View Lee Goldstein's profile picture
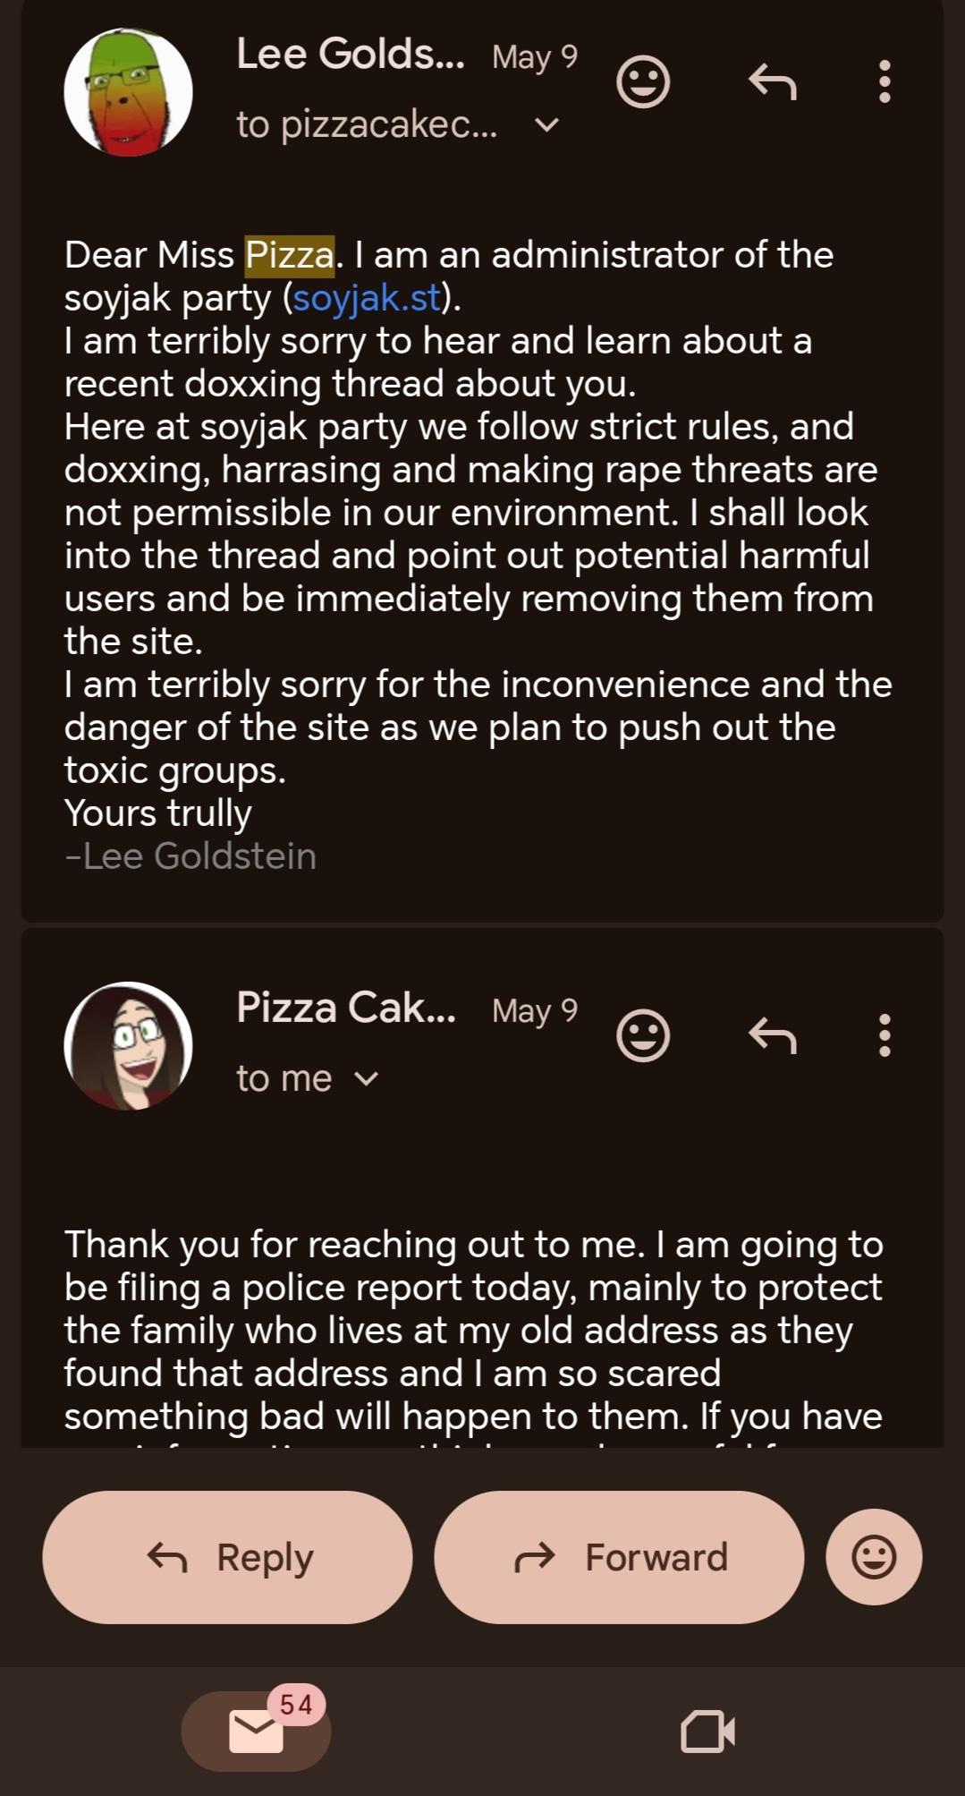The image size is (965, 1796). point(129,92)
